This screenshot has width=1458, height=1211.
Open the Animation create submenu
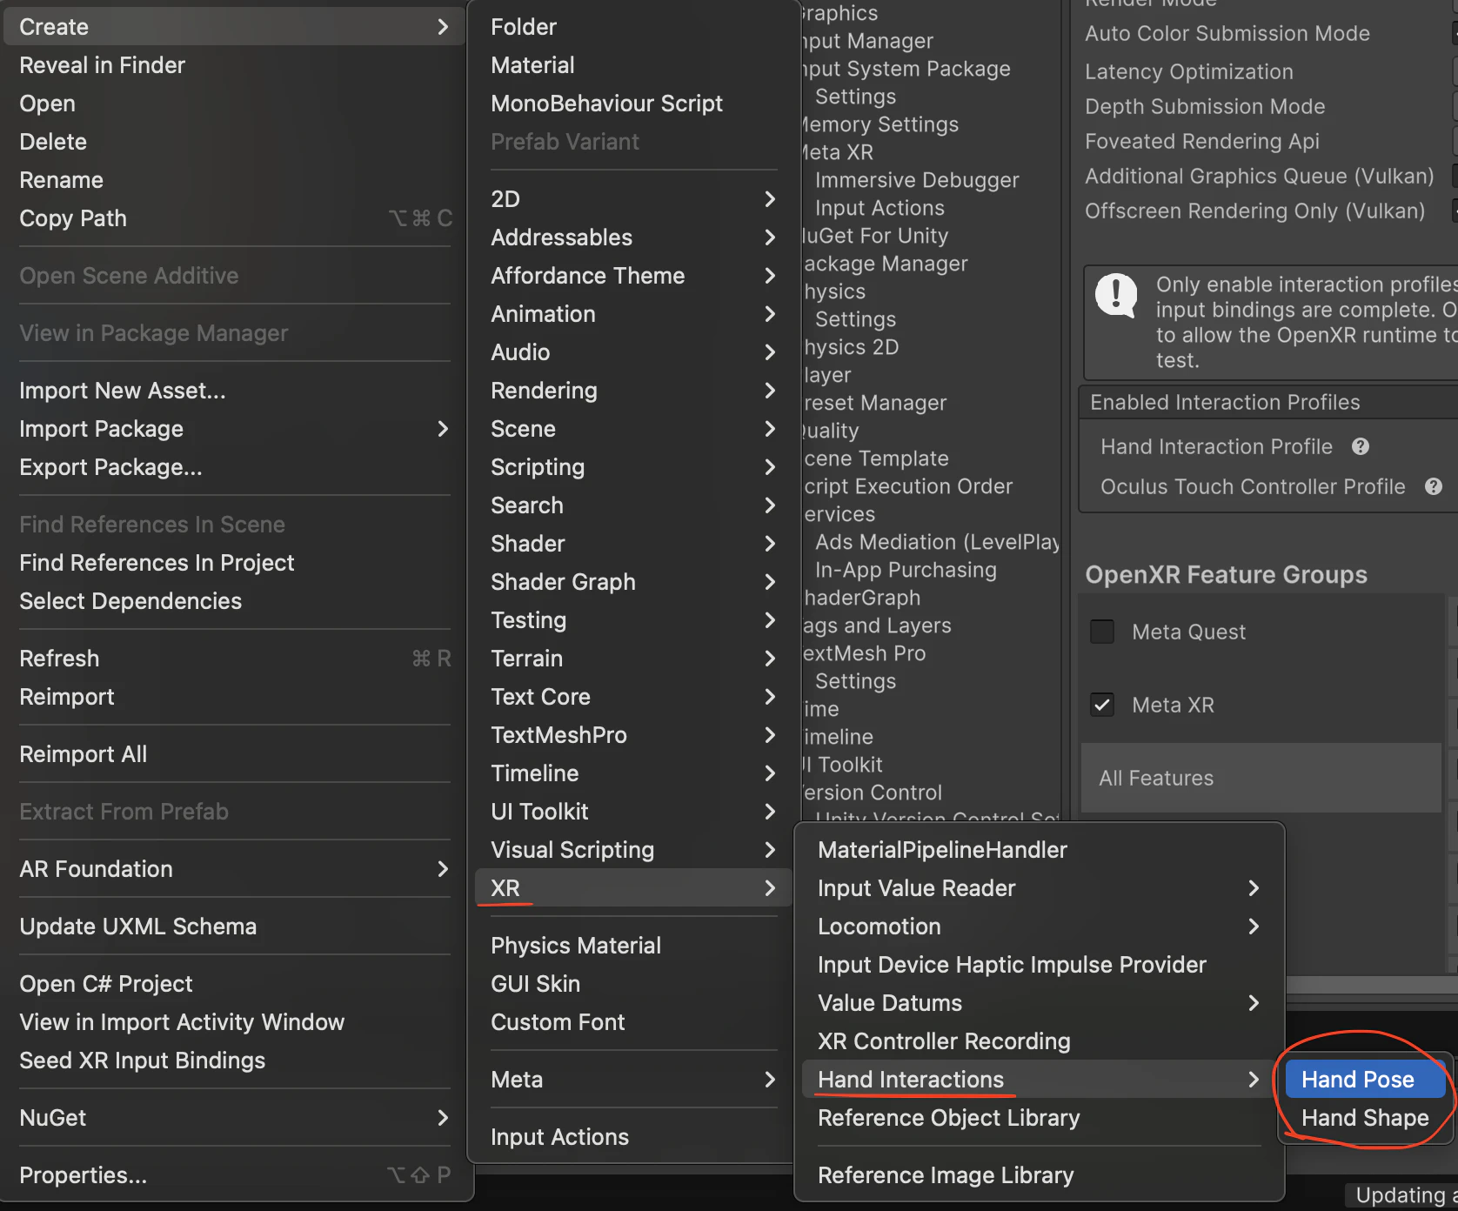[x=633, y=314]
